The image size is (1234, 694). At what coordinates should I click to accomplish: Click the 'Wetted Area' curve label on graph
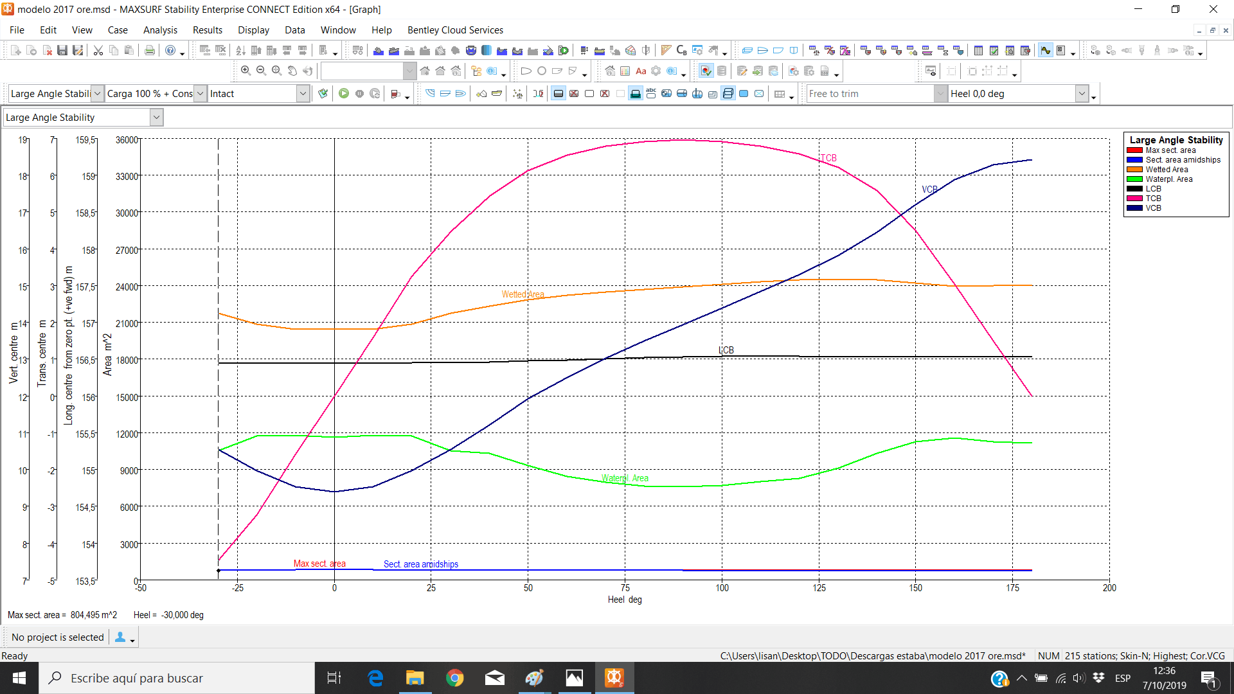tap(523, 294)
